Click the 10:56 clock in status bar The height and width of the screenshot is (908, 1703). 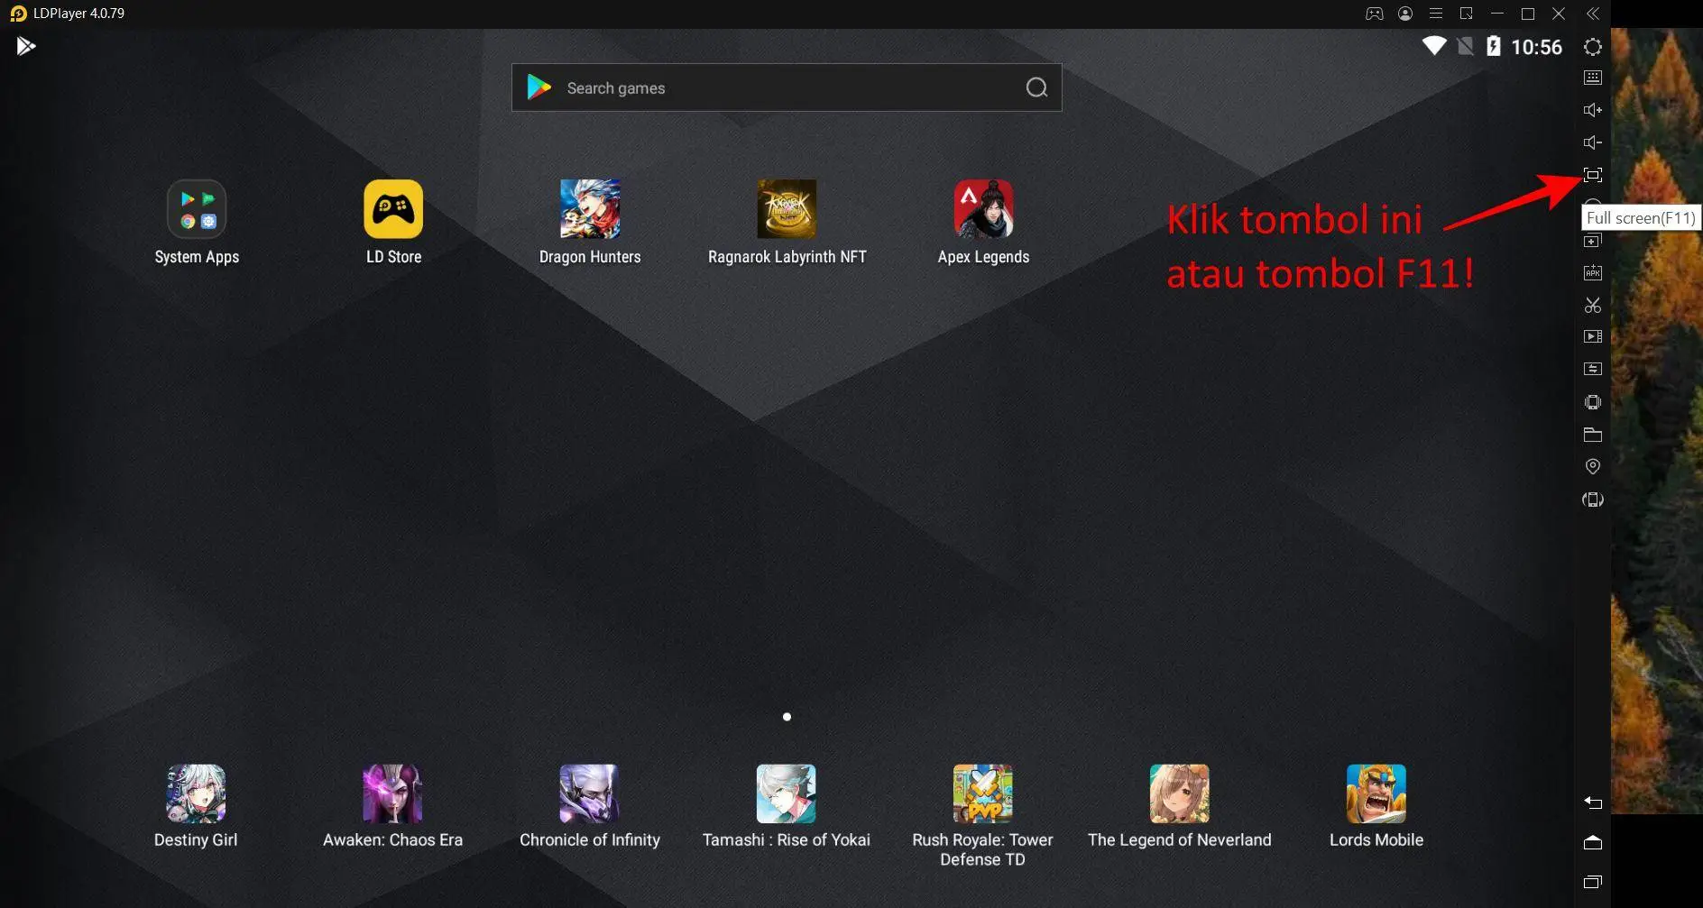click(x=1536, y=47)
